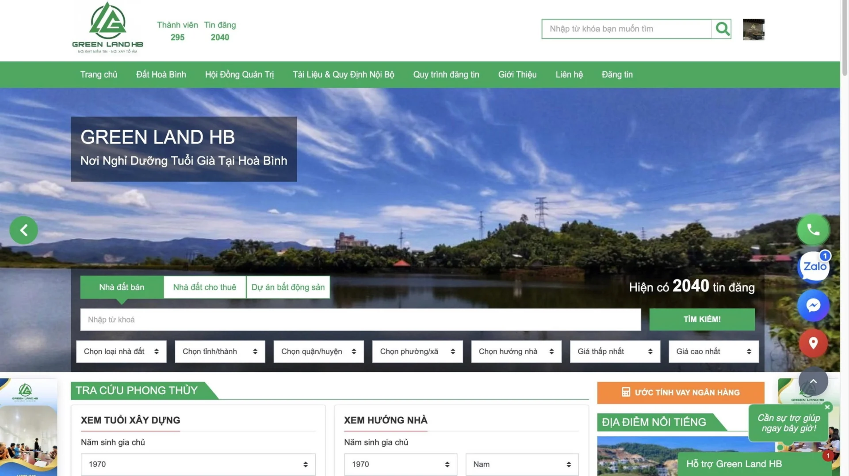
Task: Open Quy trình đăng tin page
Action: click(x=446, y=75)
